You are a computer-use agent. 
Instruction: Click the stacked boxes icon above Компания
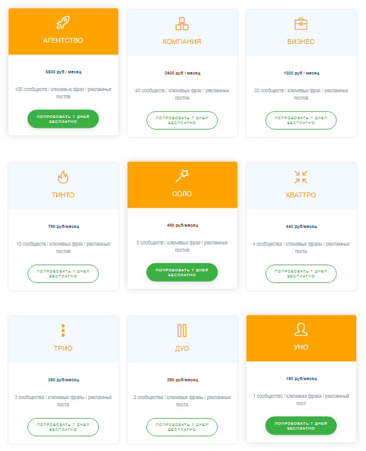coord(182,24)
